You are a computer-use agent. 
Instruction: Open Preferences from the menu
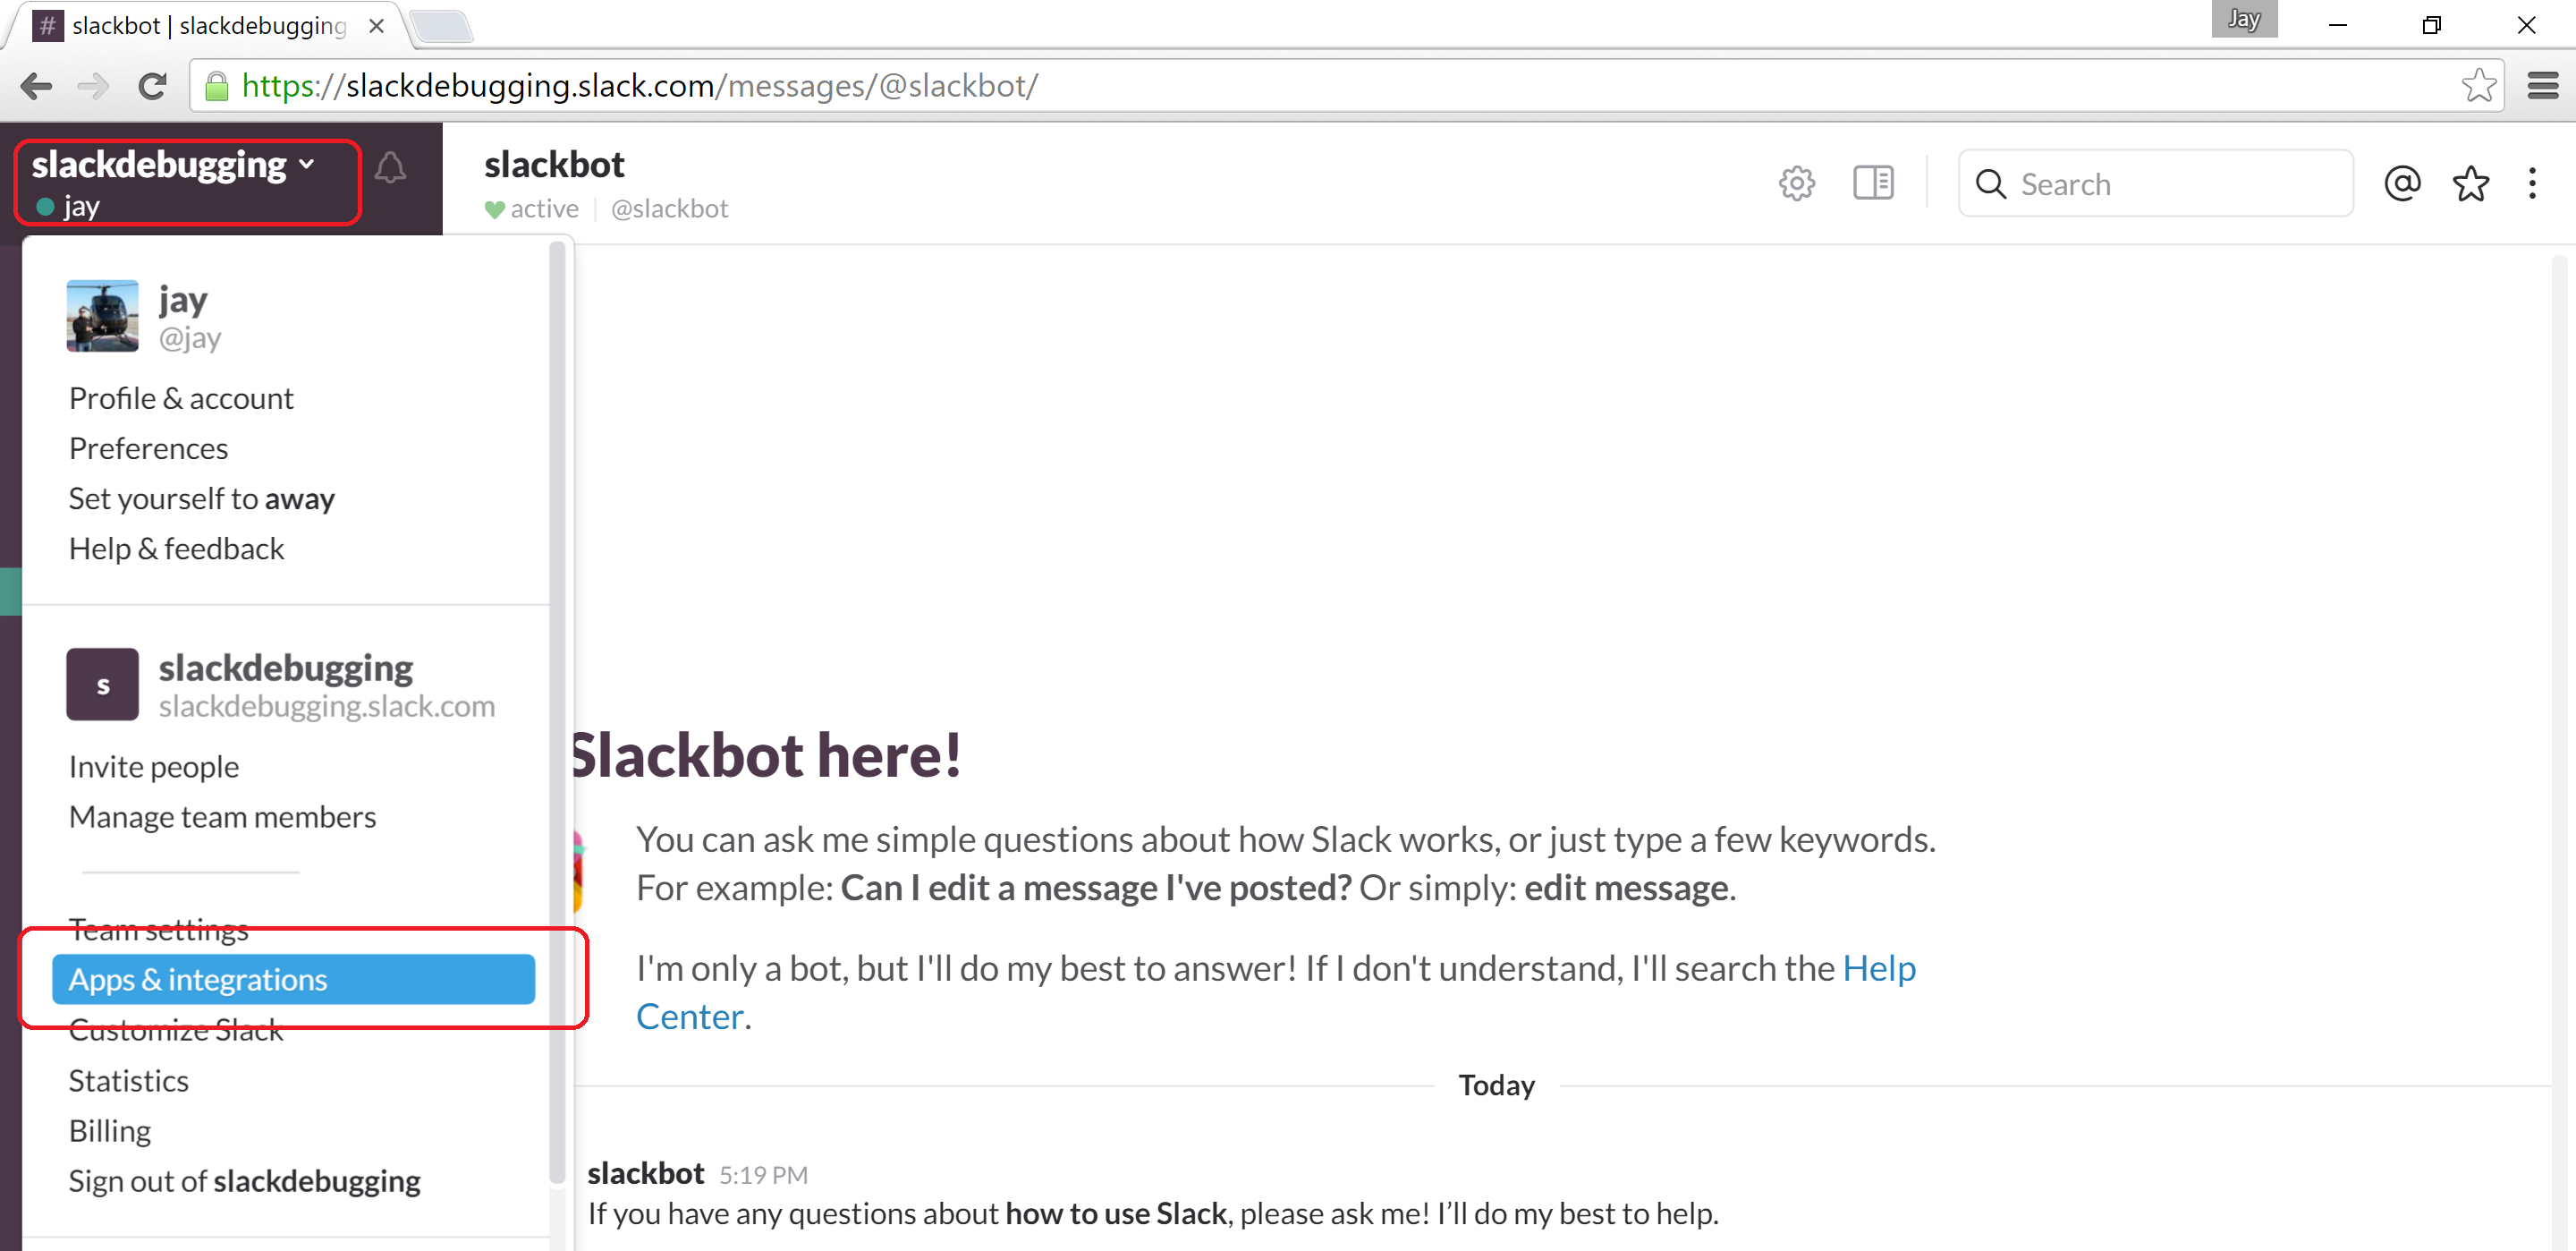click(x=148, y=448)
